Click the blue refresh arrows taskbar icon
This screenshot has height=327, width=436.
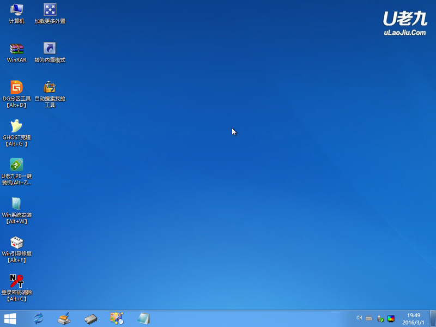click(x=38, y=319)
